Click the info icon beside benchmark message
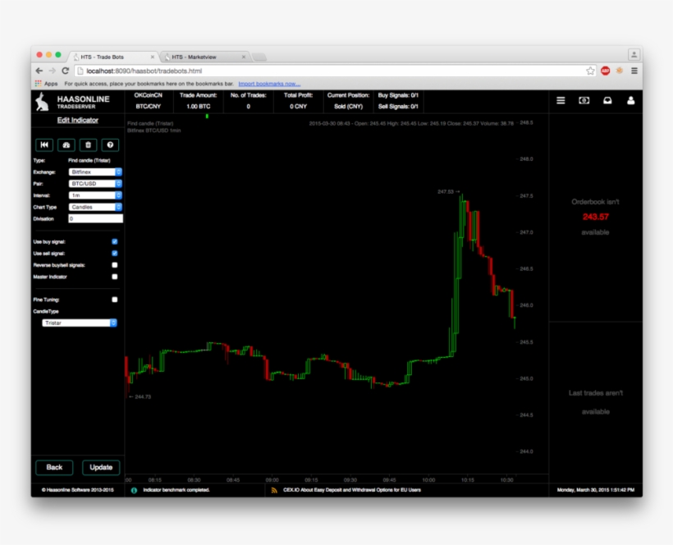The height and width of the screenshot is (545, 673). 134,490
